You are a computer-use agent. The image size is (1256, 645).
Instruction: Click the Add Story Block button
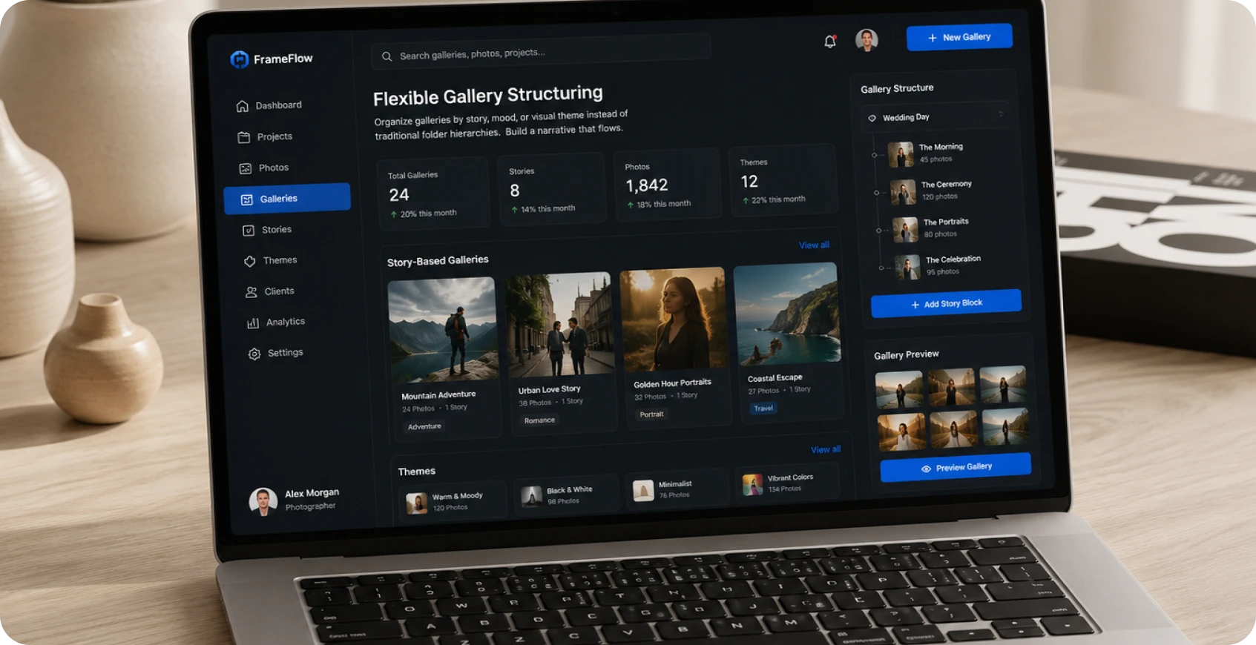[946, 303]
